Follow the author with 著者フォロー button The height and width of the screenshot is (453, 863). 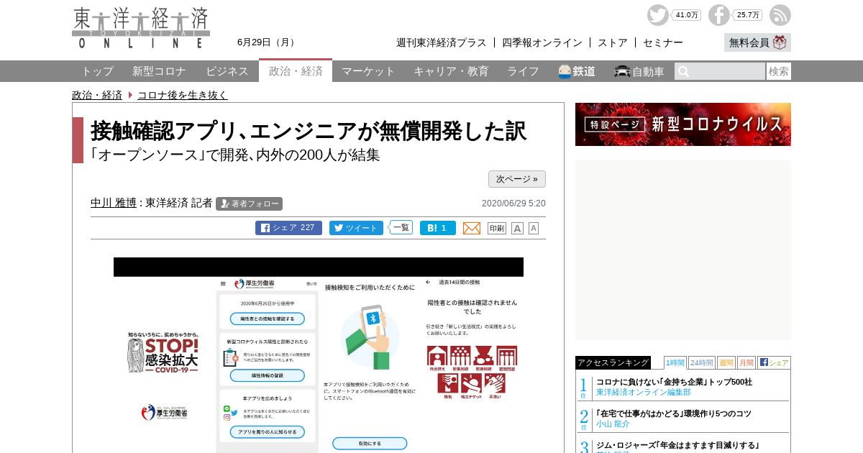click(249, 203)
